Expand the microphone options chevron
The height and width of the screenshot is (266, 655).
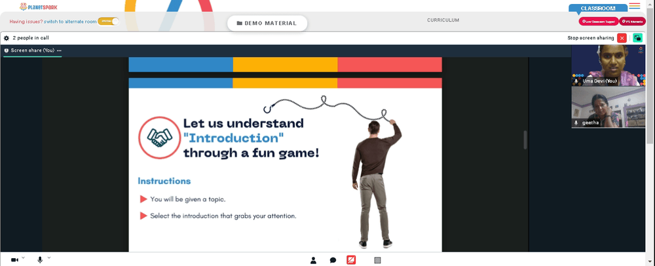(x=49, y=257)
